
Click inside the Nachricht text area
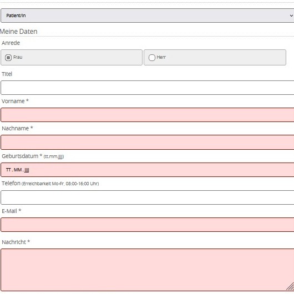click(x=148, y=270)
